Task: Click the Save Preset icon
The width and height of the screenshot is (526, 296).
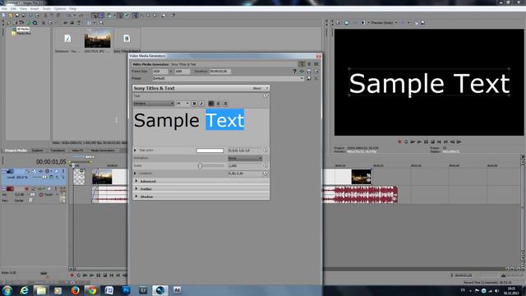Action: (309, 78)
